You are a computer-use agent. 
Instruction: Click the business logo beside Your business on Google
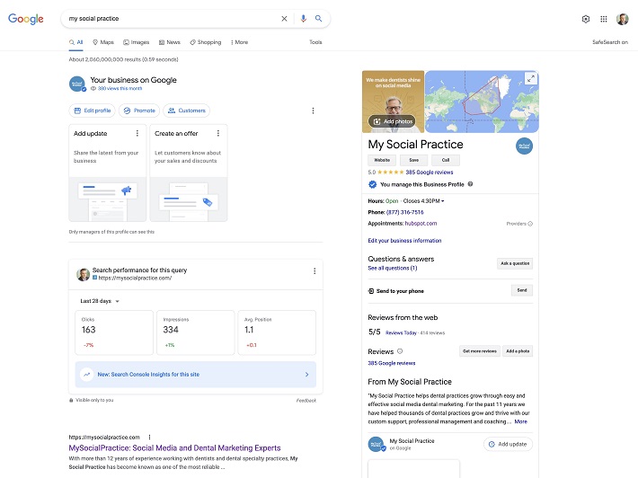(x=77, y=84)
